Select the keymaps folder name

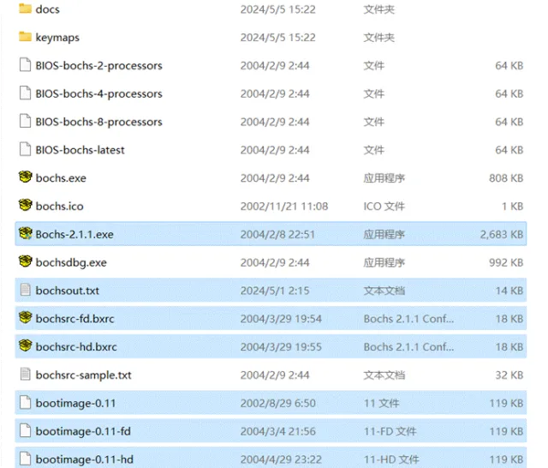tap(57, 38)
